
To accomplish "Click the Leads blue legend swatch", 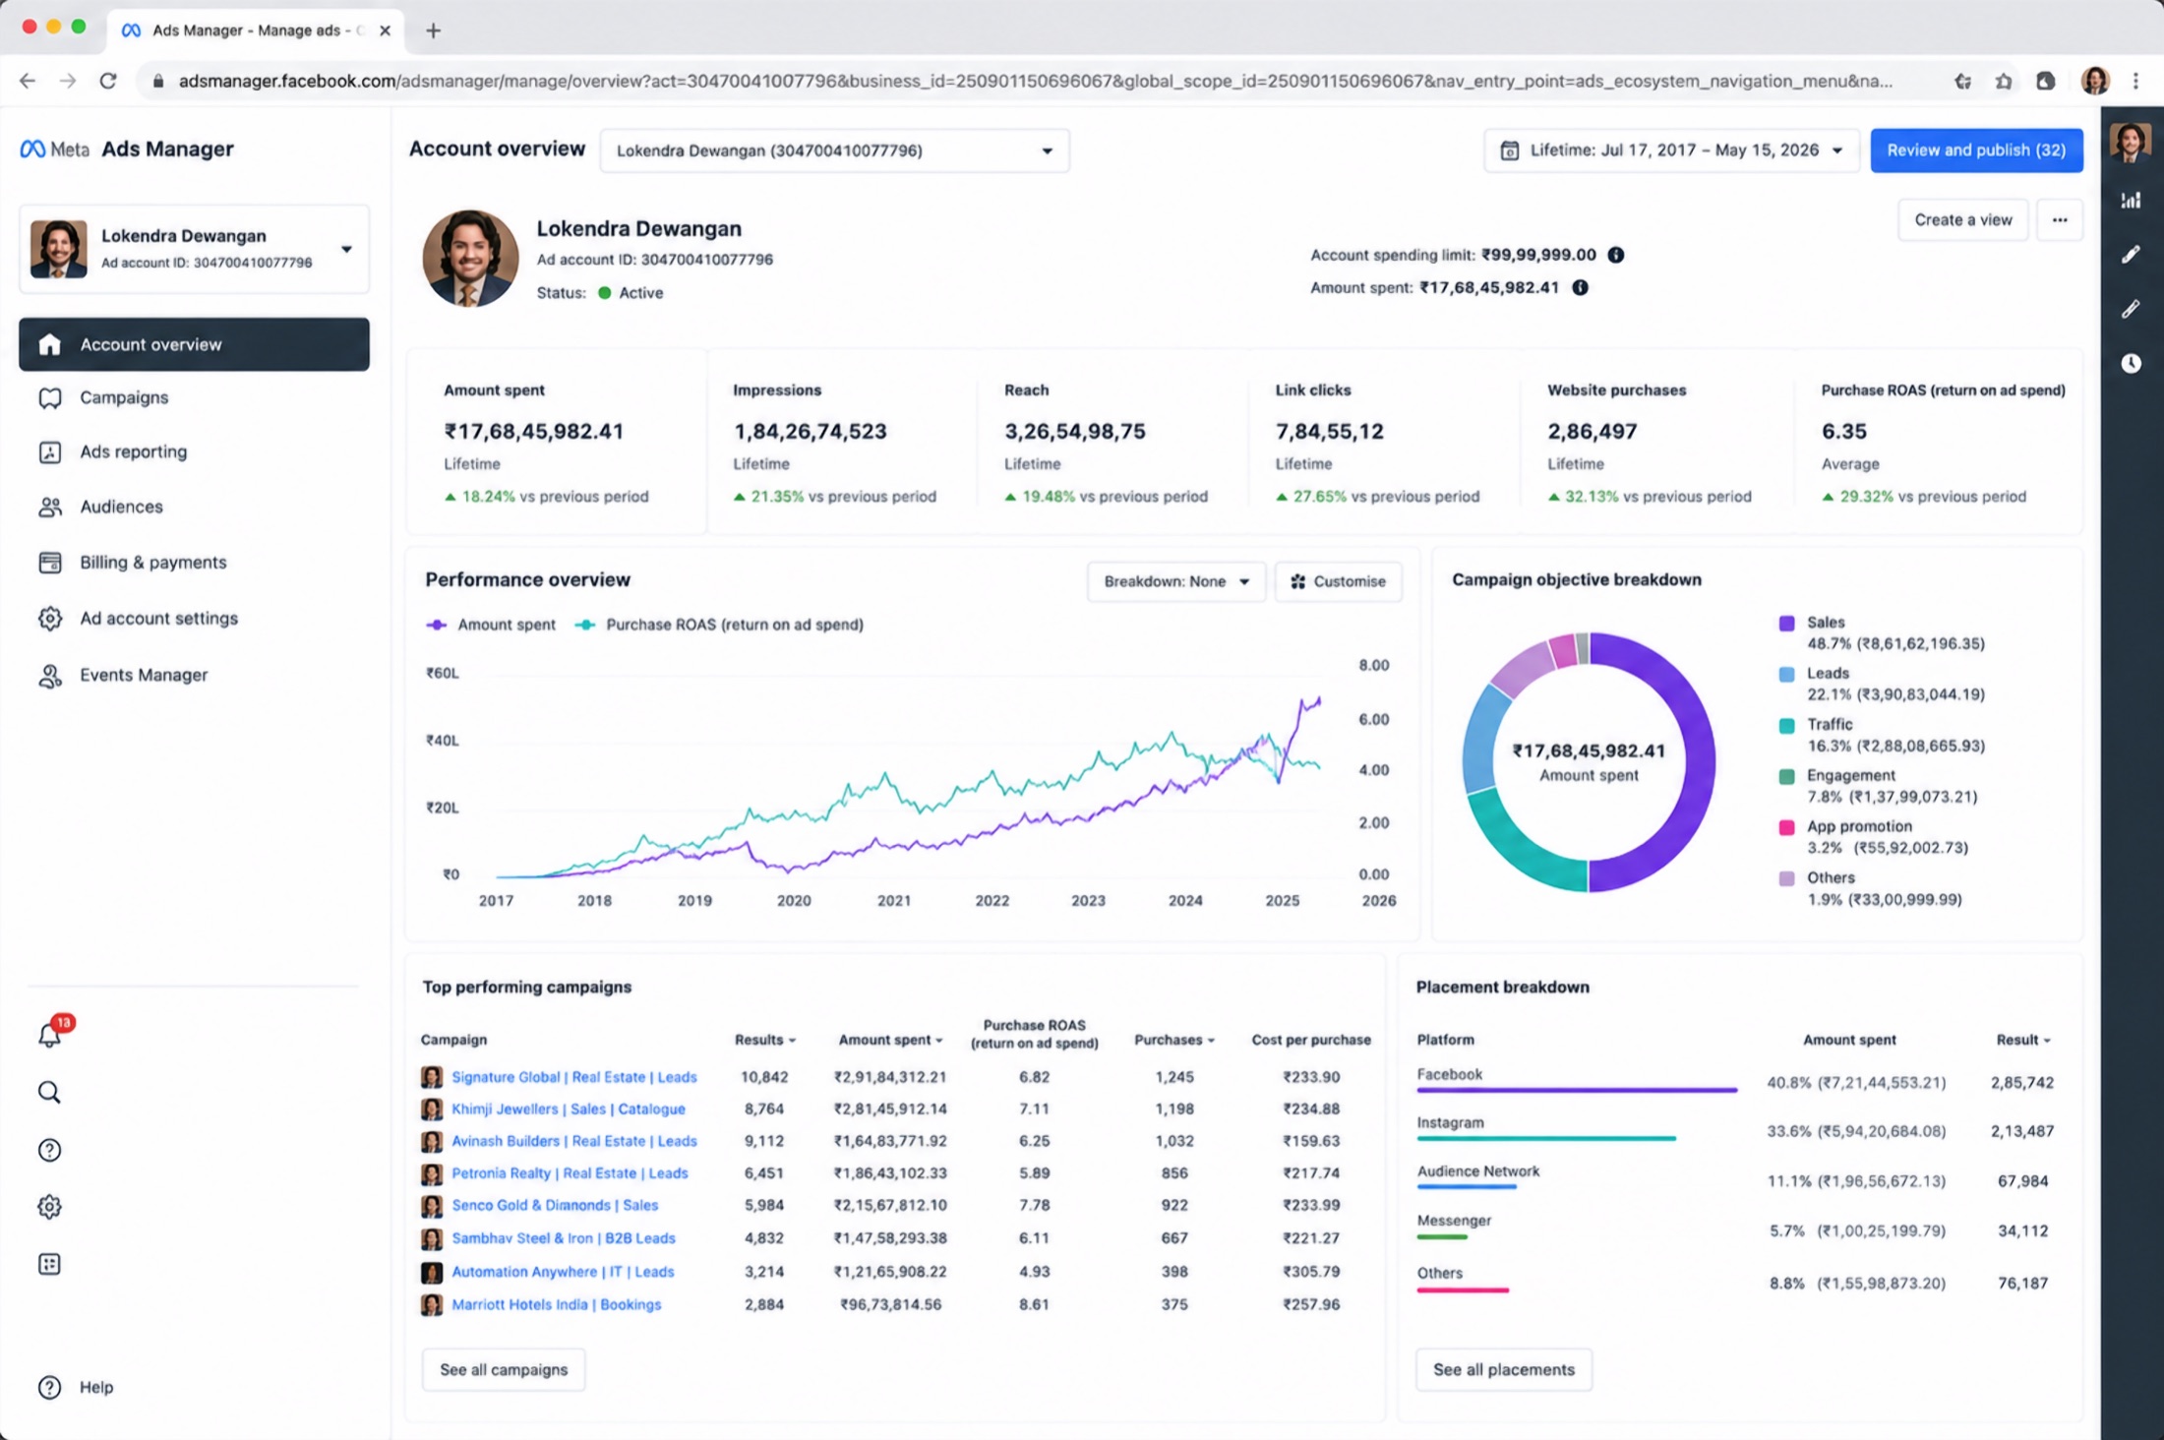I will (1786, 674).
